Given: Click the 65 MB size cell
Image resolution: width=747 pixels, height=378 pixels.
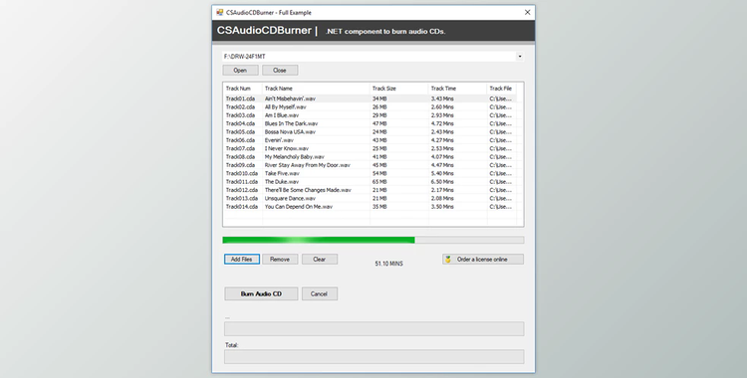Looking at the screenshot, I should pyautogui.click(x=379, y=182).
